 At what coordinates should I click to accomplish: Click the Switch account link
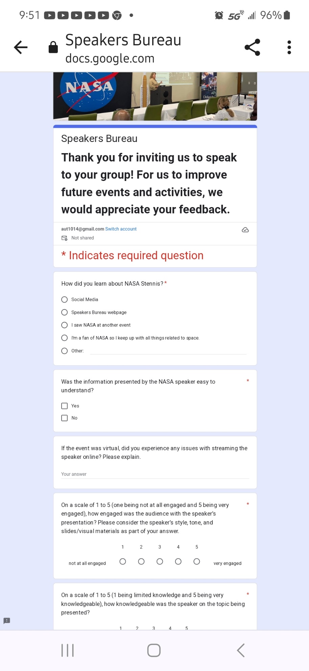[121, 229]
